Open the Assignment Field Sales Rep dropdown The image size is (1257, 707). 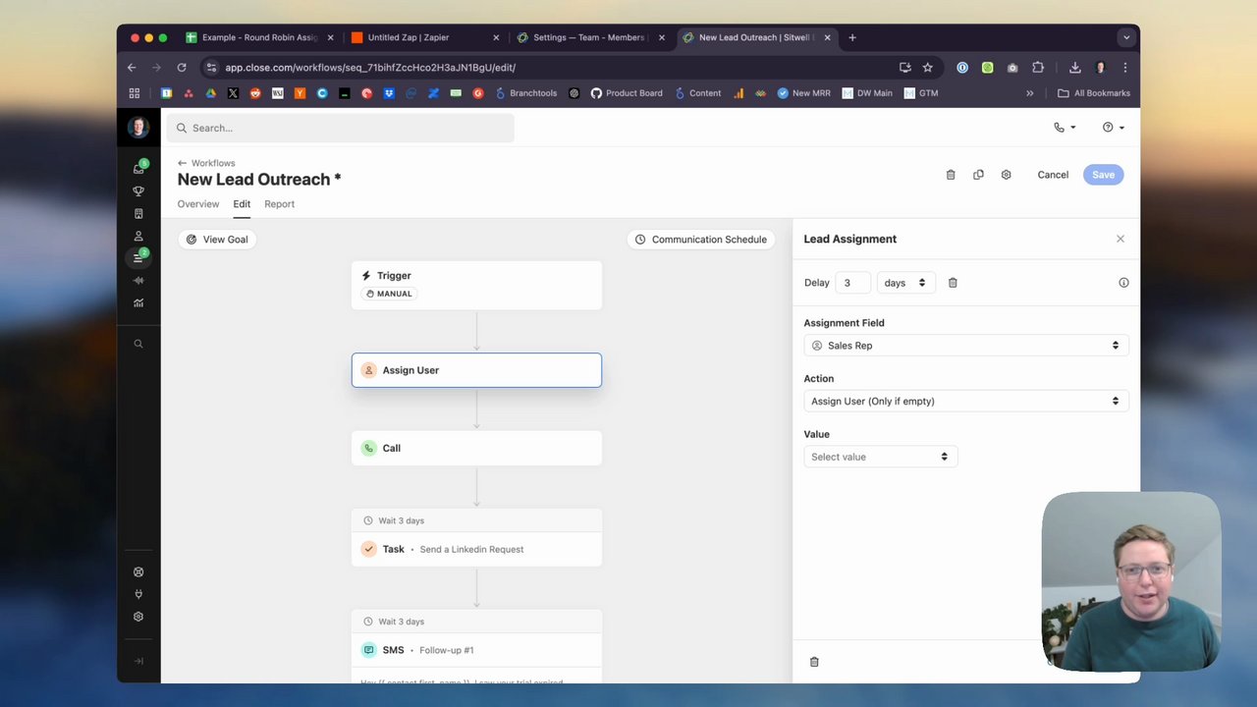(x=965, y=346)
